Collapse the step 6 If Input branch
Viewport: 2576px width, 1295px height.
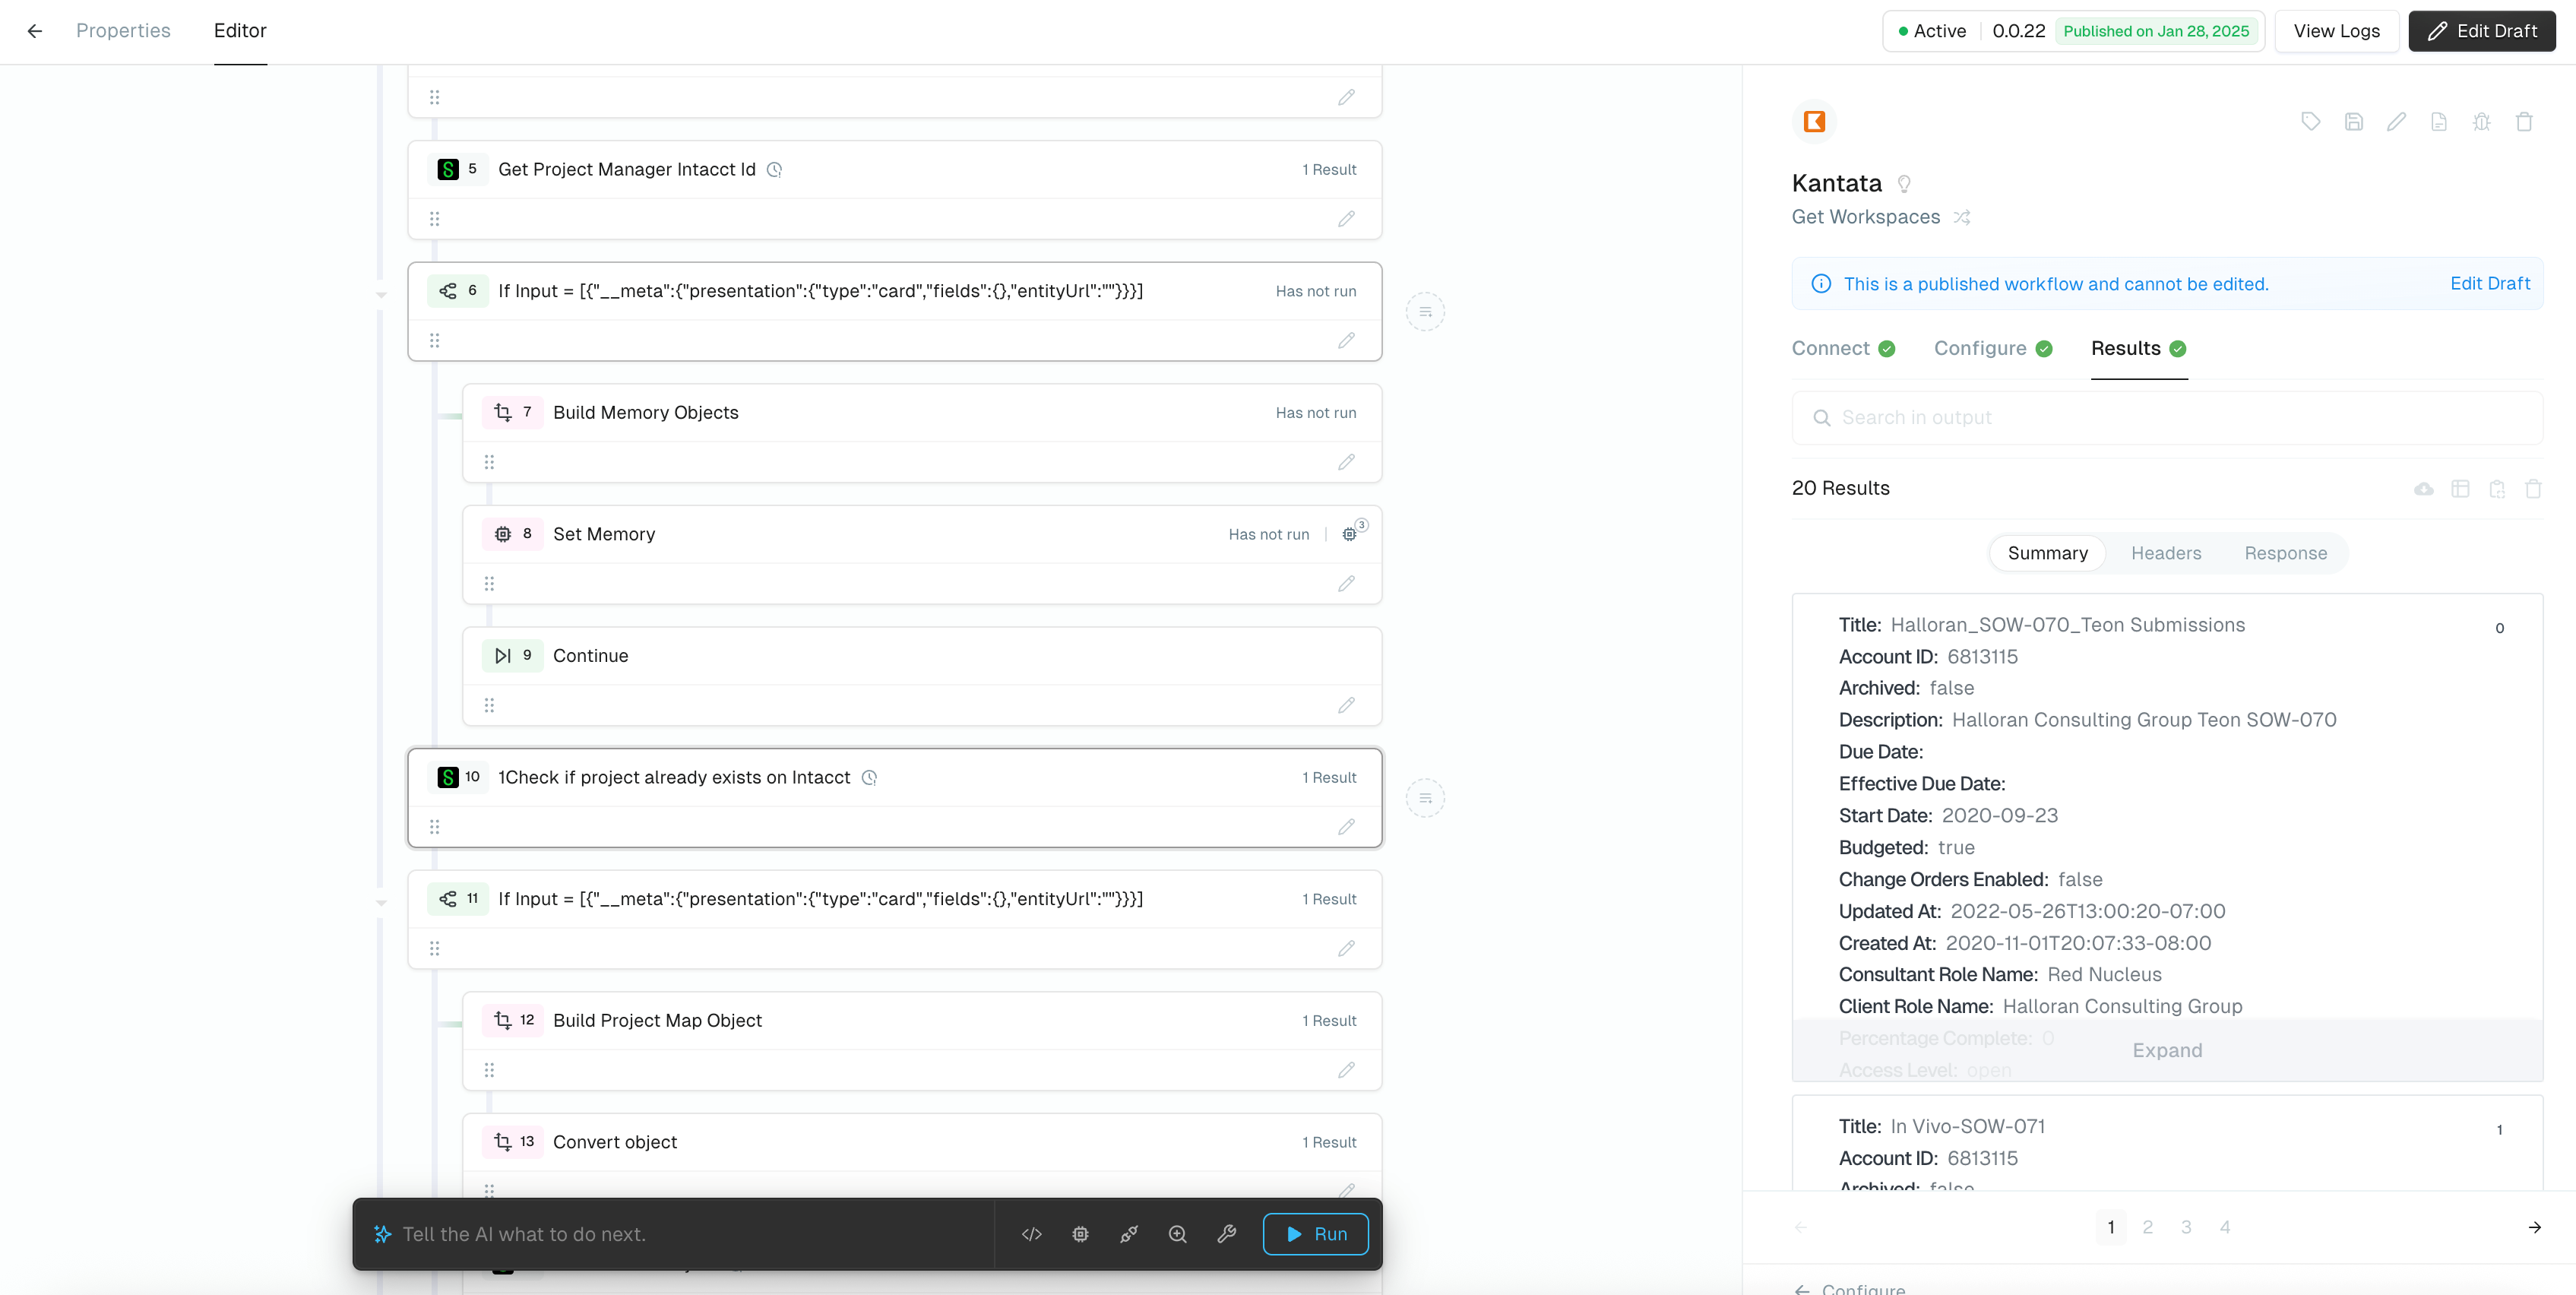tap(381, 295)
